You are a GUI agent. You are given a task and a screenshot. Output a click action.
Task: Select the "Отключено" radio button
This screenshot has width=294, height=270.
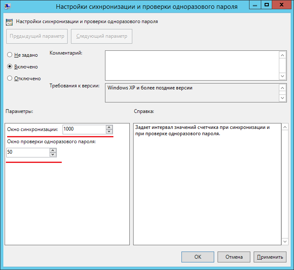point(10,78)
